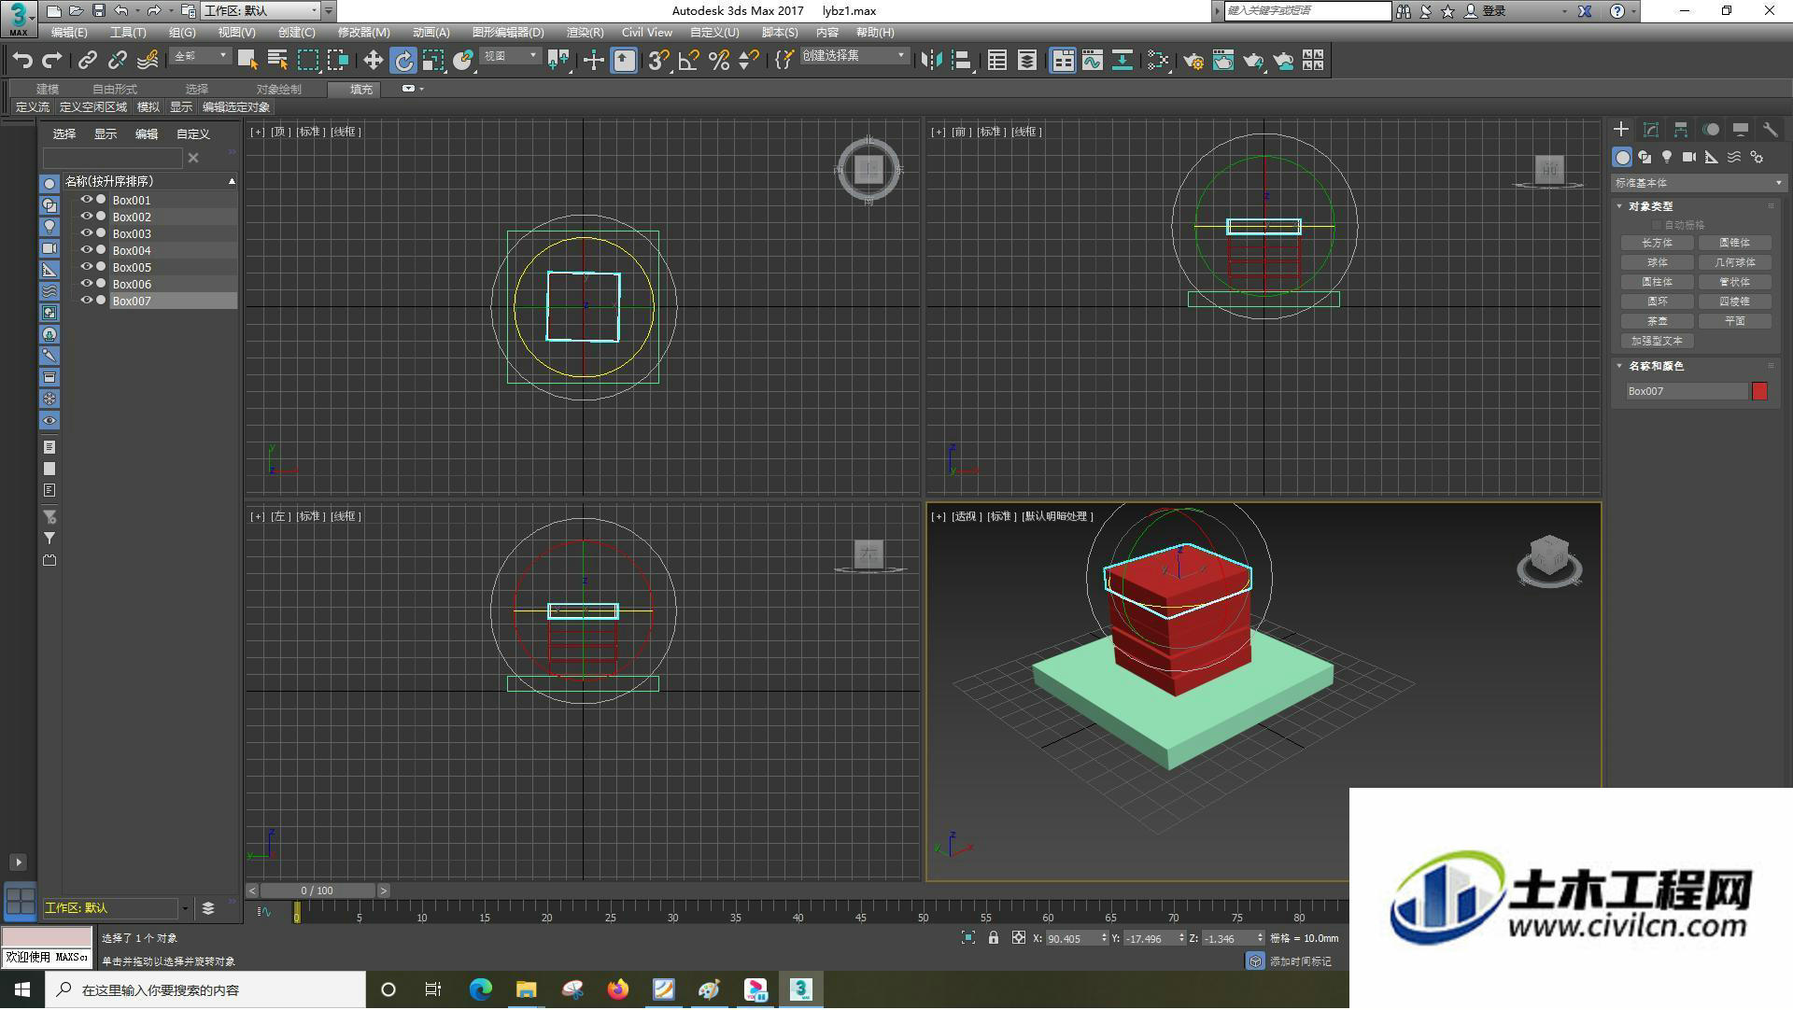The image size is (1793, 1010).
Task: Open the Modify panel tab icon
Action: tap(1651, 130)
